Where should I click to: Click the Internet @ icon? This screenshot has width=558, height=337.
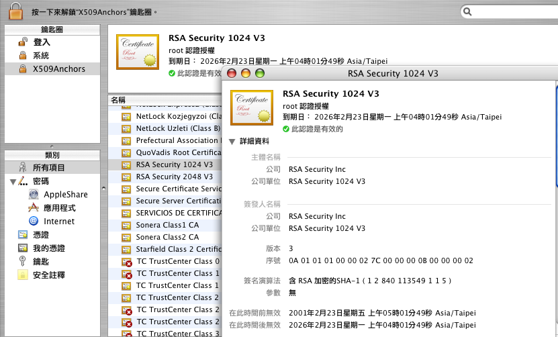point(34,221)
